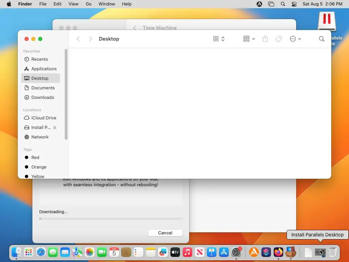Image resolution: width=349 pixels, height=262 pixels.
Task: Open the icon view switcher dropdown
Action: point(218,39)
